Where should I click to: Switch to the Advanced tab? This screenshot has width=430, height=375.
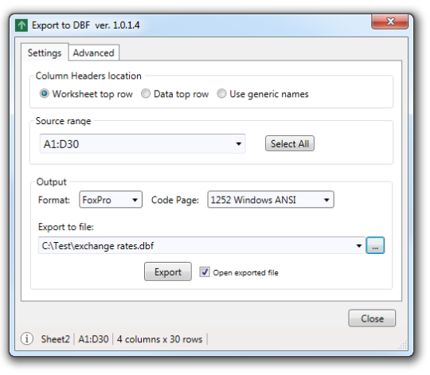pos(93,53)
